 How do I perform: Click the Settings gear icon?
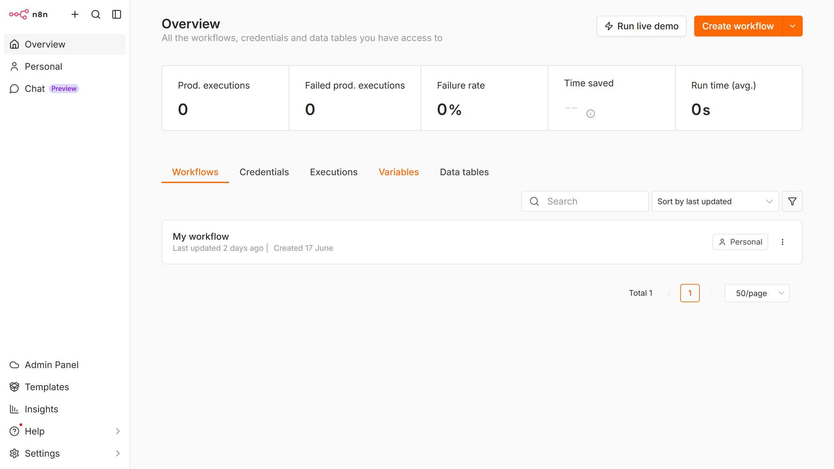14,453
